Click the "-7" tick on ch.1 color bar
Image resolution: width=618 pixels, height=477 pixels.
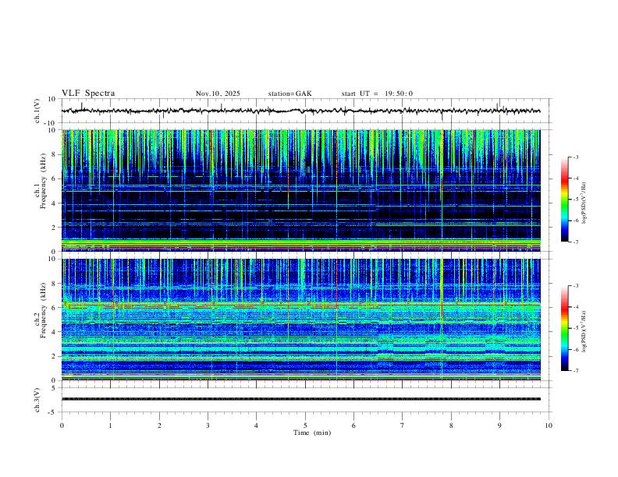coord(575,242)
